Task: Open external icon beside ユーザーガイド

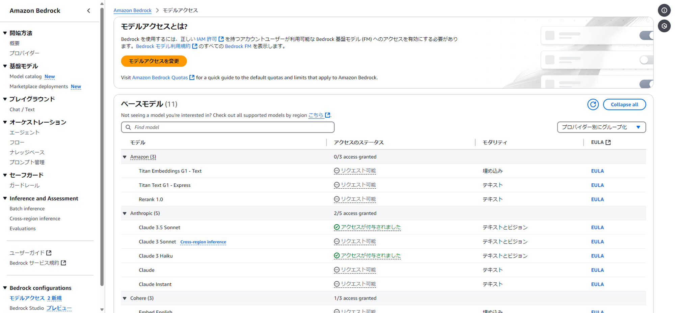Action: tap(49, 253)
